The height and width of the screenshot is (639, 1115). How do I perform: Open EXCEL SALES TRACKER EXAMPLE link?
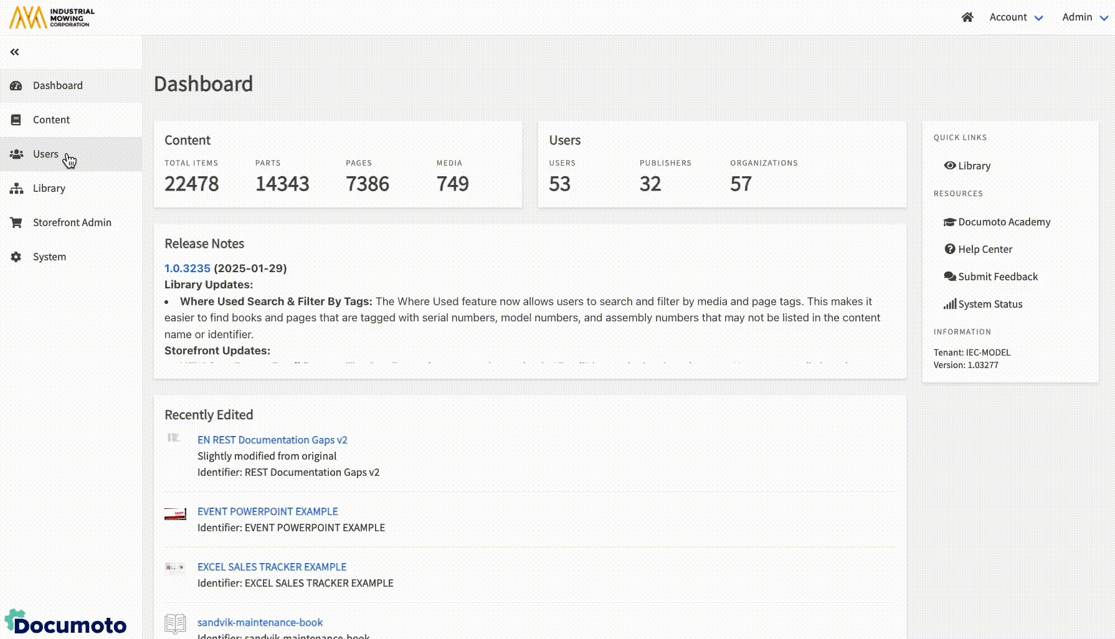click(x=272, y=567)
